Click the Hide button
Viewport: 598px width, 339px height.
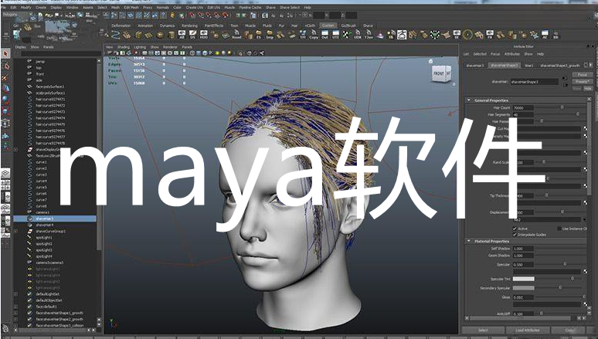pos(588,88)
